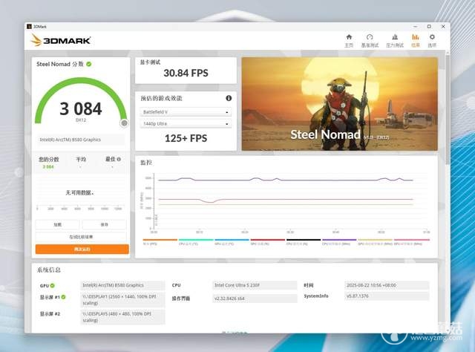Viewport: 475px width, 352px height.
Task: Toggle the orange frame rate legend series
Action: [x=160, y=241]
